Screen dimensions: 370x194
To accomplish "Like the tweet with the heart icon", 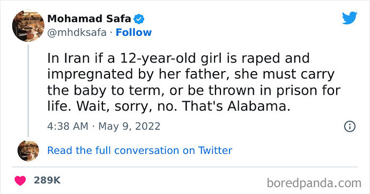I will coord(20,181).
